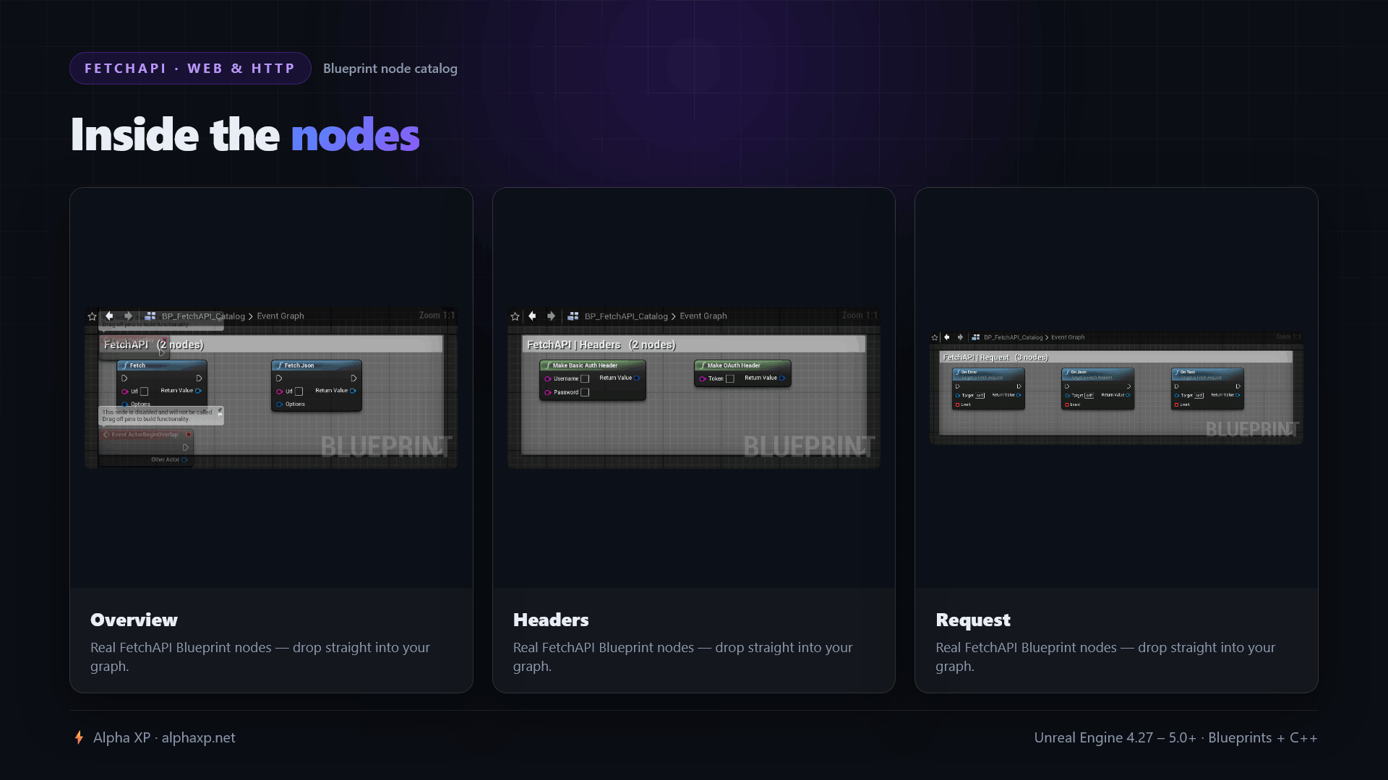
Task: Click the Target self box on the On Error node
Action: [x=980, y=395]
